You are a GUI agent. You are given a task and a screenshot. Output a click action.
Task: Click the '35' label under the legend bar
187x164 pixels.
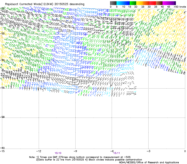[156, 7]
